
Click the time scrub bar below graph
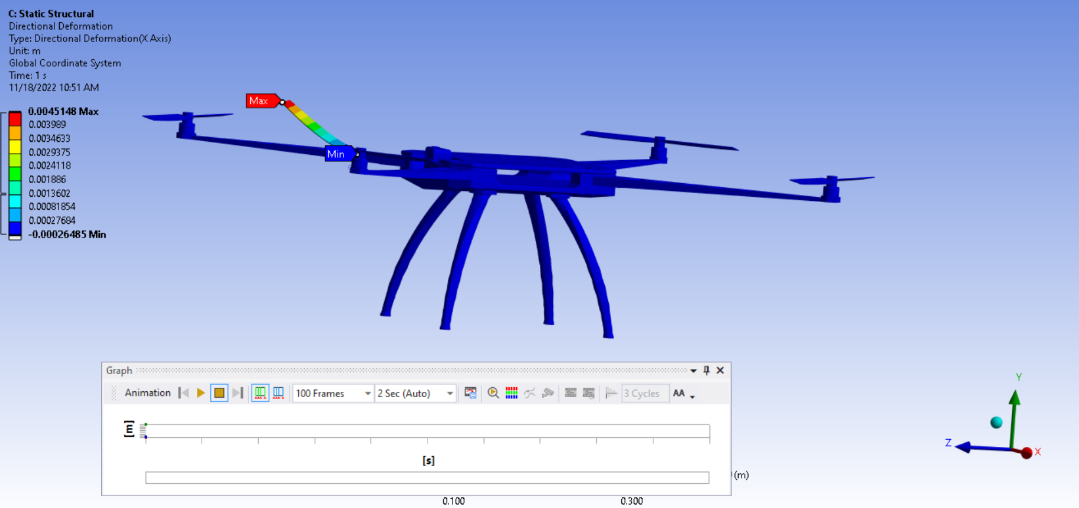[427, 478]
